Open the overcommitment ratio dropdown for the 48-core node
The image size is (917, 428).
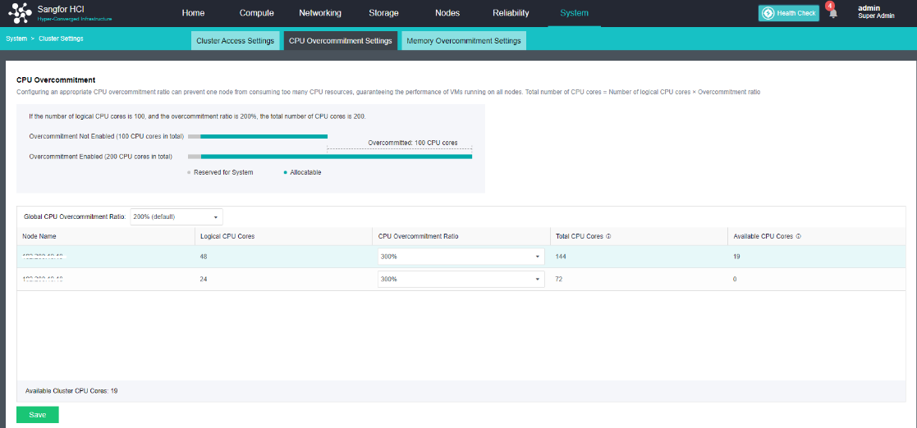(x=461, y=257)
